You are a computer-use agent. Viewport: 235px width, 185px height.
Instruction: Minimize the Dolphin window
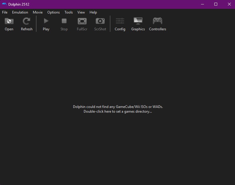click(202, 4)
